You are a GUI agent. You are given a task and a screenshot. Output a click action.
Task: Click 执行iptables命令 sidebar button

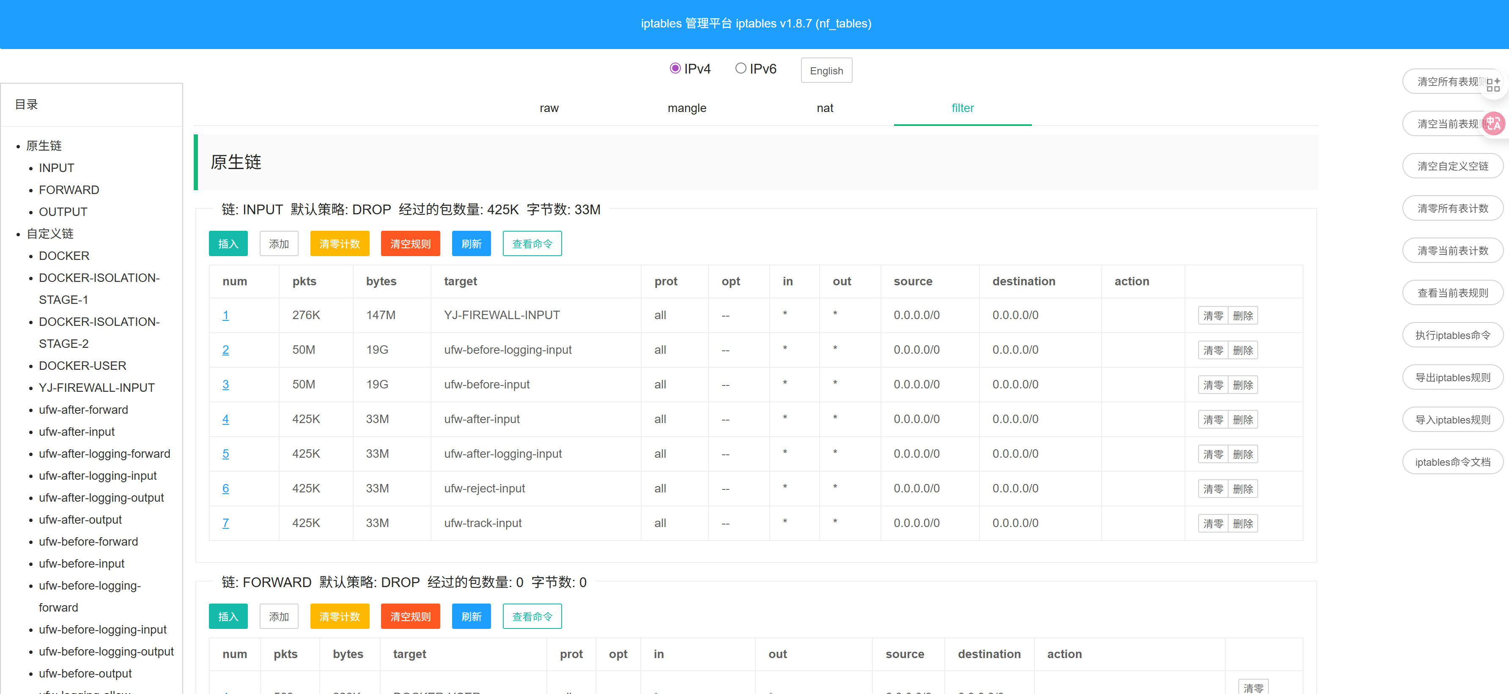[1452, 335]
